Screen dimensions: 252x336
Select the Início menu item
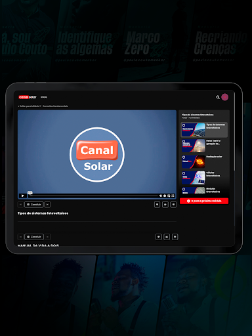coord(44,97)
